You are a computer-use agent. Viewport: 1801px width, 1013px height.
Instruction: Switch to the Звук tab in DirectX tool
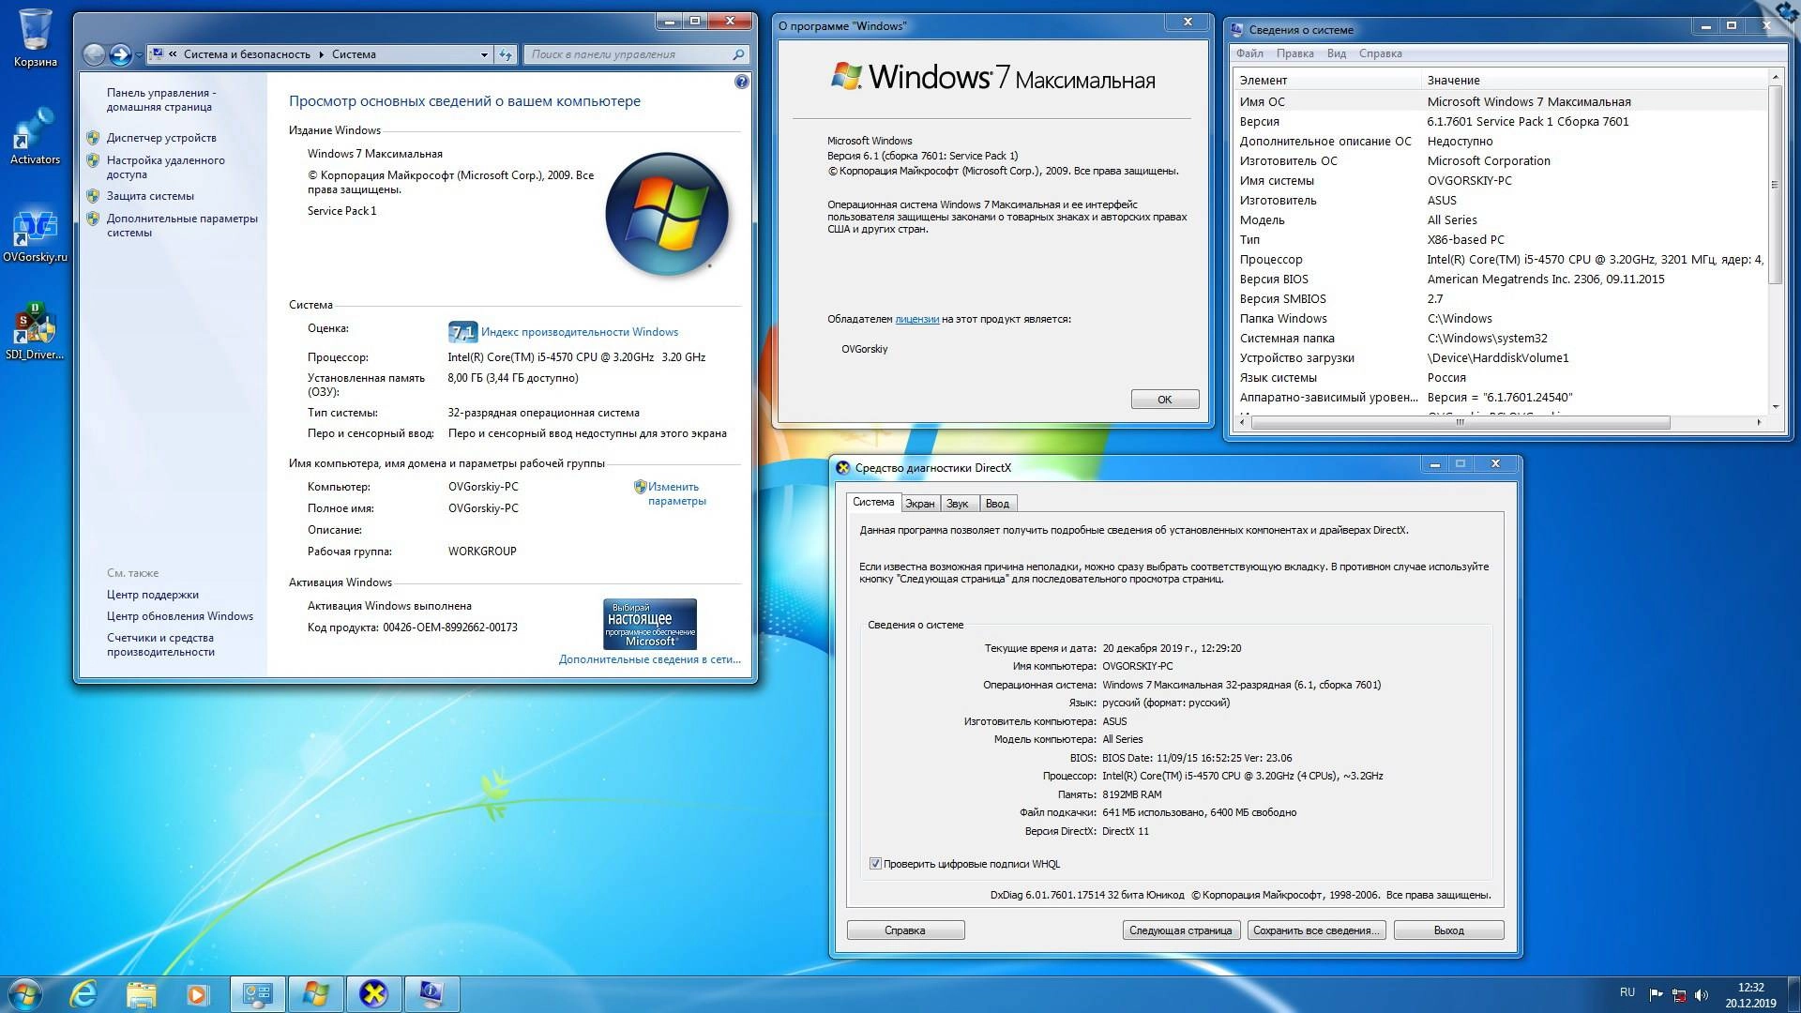click(x=958, y=503)
